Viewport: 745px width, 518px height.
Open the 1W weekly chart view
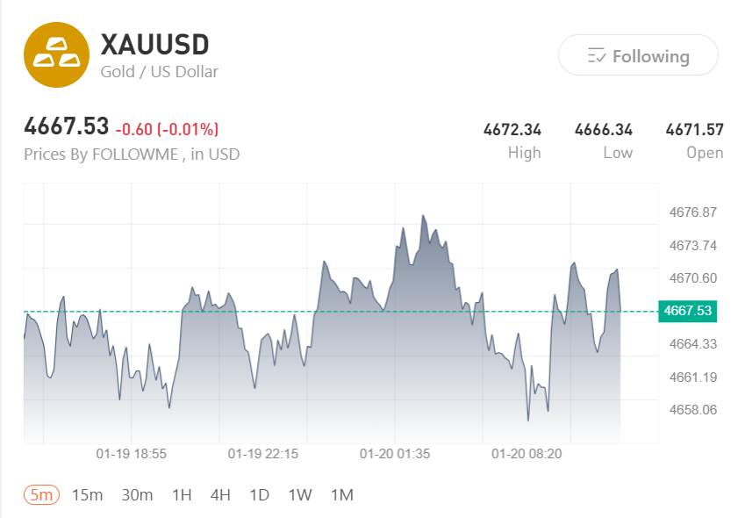pyautogui.click(x=300, y=494)
